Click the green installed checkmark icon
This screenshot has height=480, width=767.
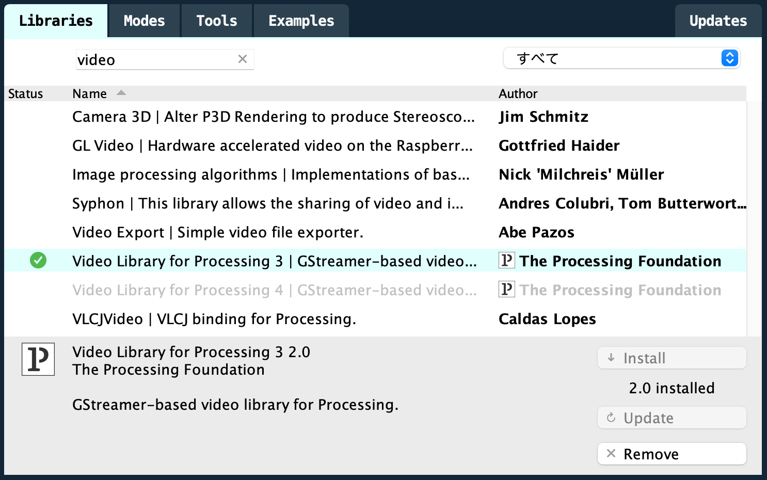(x=38, y=261)
